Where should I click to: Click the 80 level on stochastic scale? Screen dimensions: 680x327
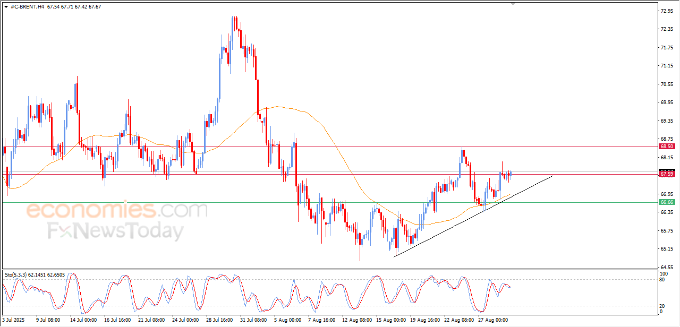click(662, 279)
